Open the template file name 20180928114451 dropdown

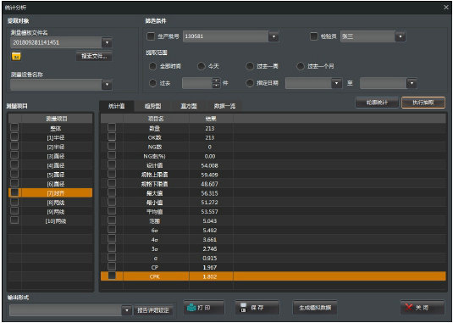pos(107,42)
